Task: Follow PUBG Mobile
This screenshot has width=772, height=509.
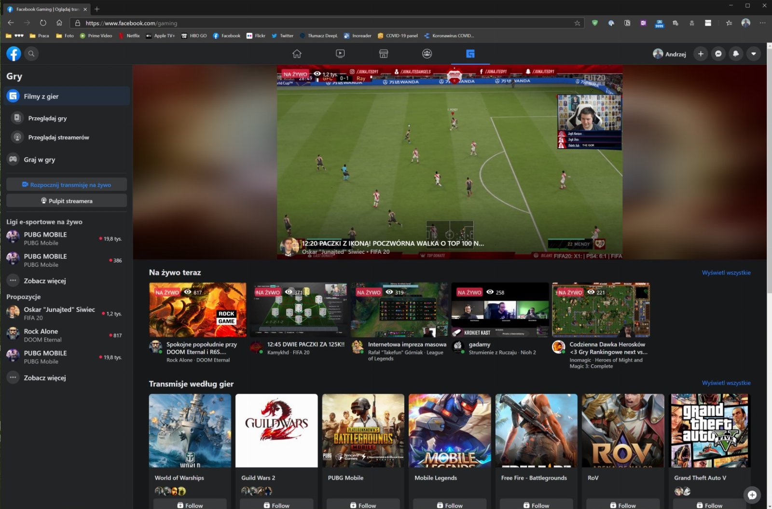Action: coord(363,505)
